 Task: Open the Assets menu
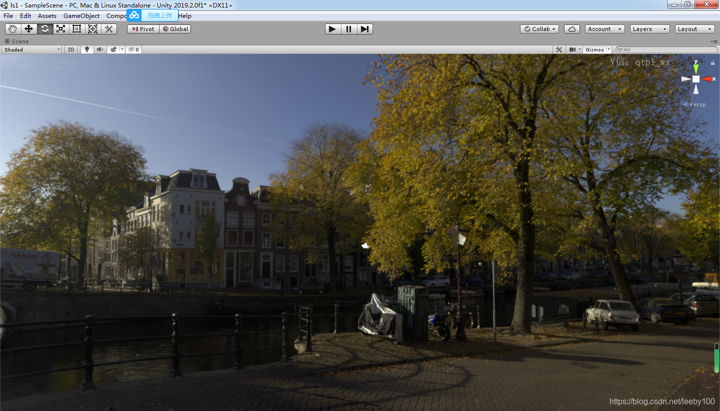47,15
